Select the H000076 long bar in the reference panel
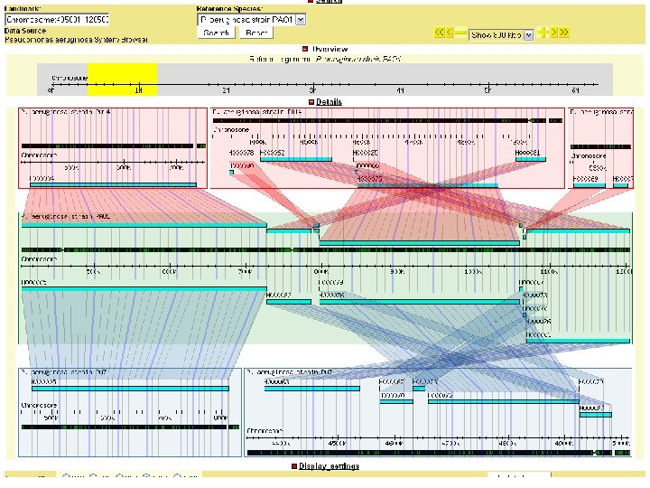This screenshot has width=650, height=488. 420,302
